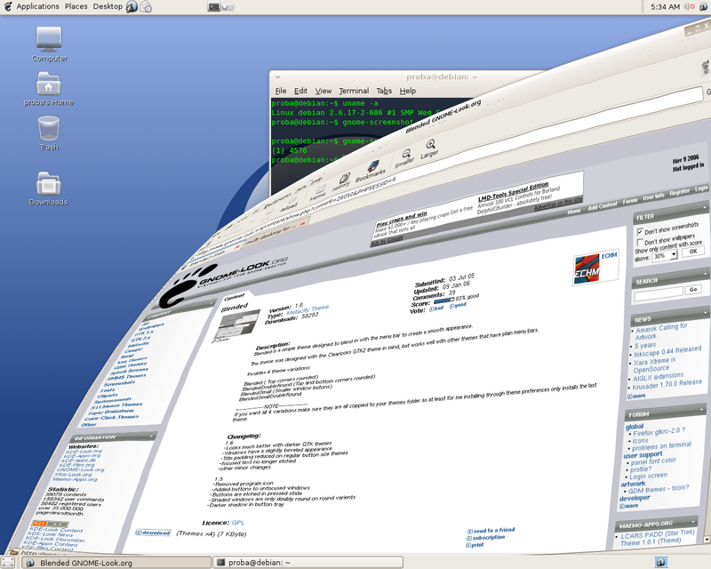Open the Terminal menu in the terminal window
The width and height of the screenshot is (711, 569).
point(354,91)
